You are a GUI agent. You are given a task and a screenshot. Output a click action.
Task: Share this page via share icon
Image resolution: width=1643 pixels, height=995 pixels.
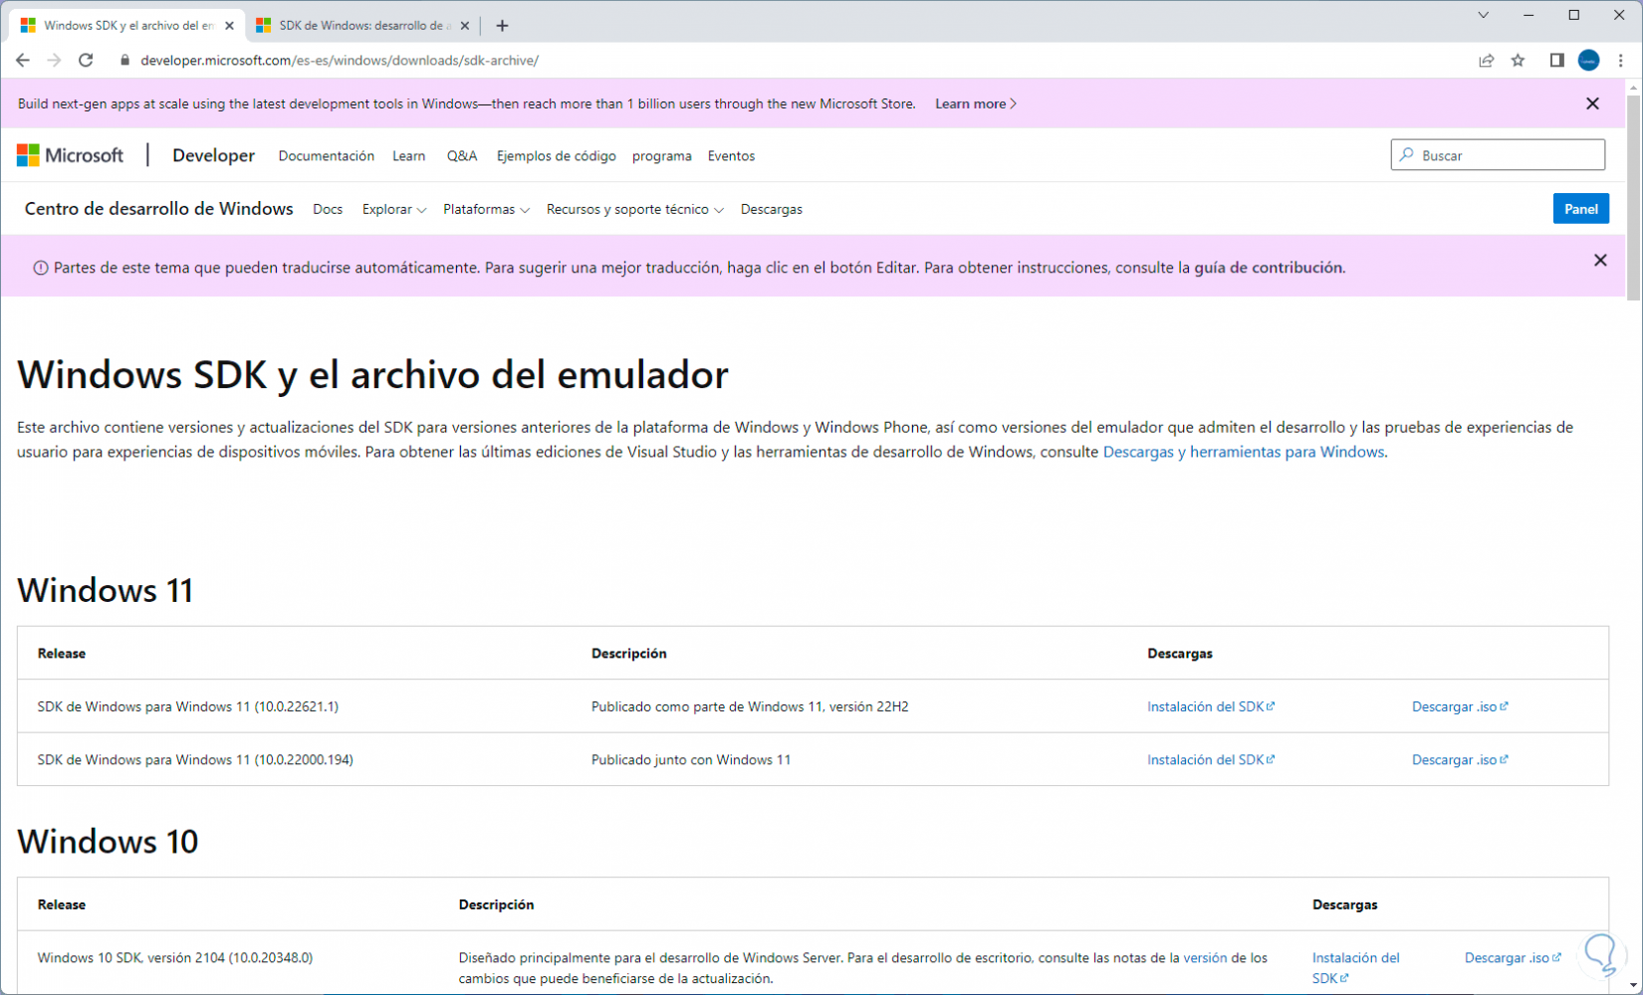point(1486,61)
